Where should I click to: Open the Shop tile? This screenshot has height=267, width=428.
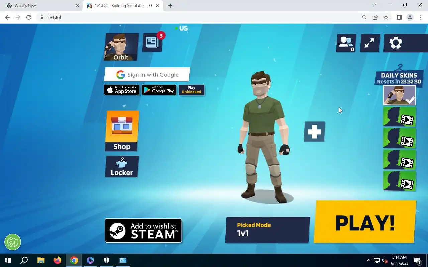(122, 131)
